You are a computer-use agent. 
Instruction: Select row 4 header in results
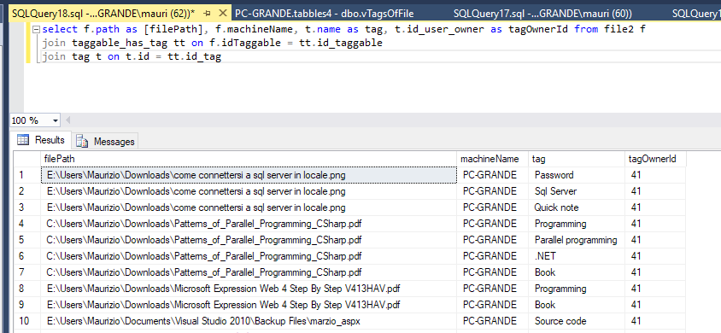(26, 224)
